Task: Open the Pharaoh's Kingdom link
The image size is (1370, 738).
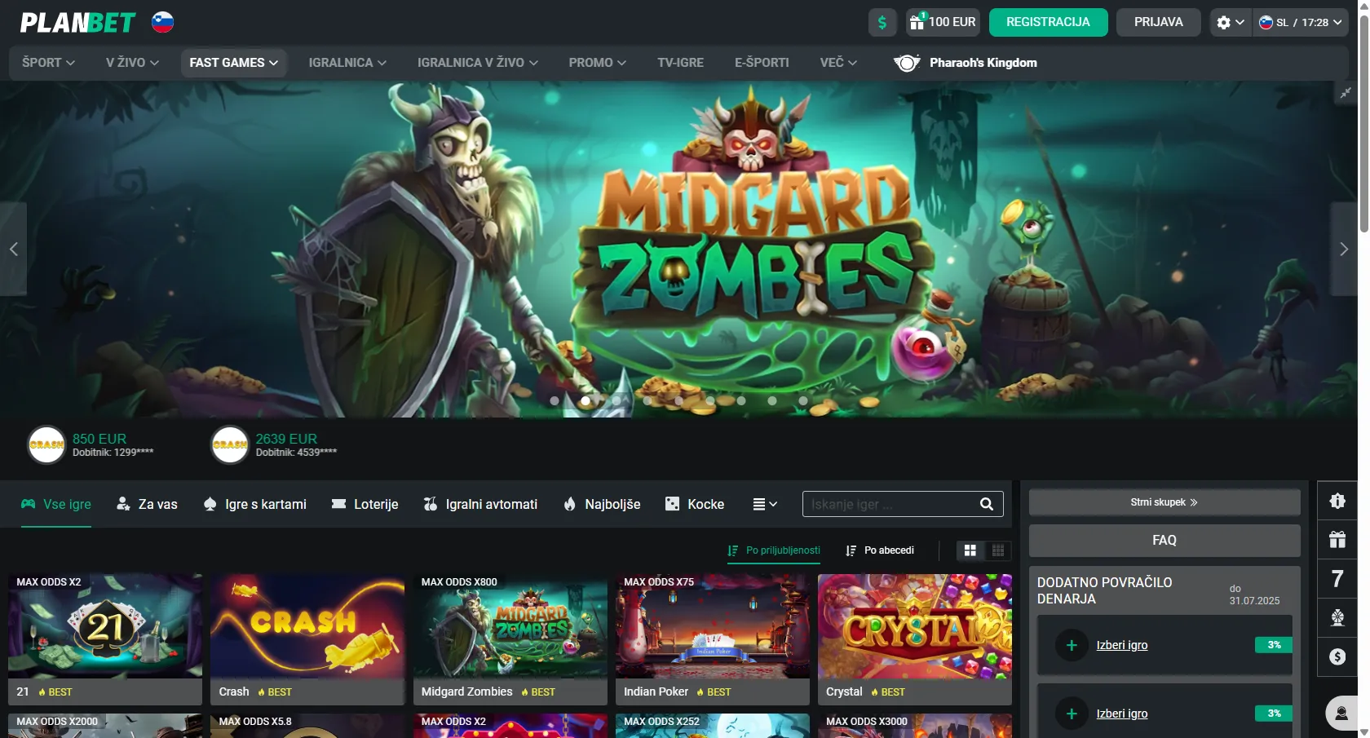Action: [966, 63]
